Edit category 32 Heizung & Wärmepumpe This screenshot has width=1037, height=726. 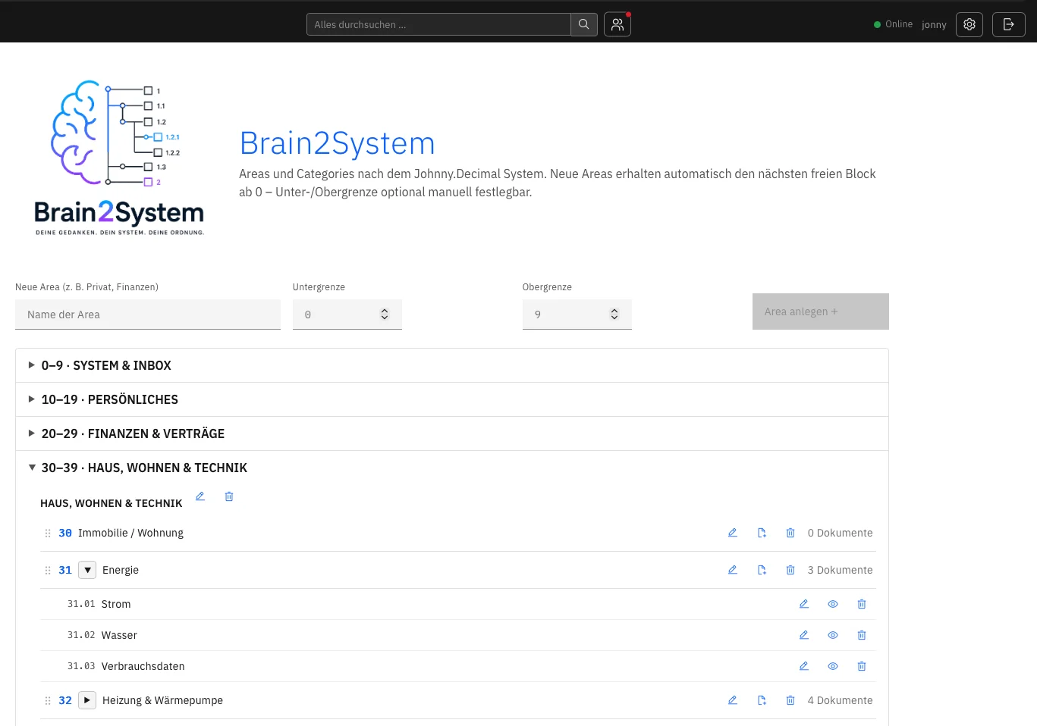pyautogui.click(x=733, y=700)
